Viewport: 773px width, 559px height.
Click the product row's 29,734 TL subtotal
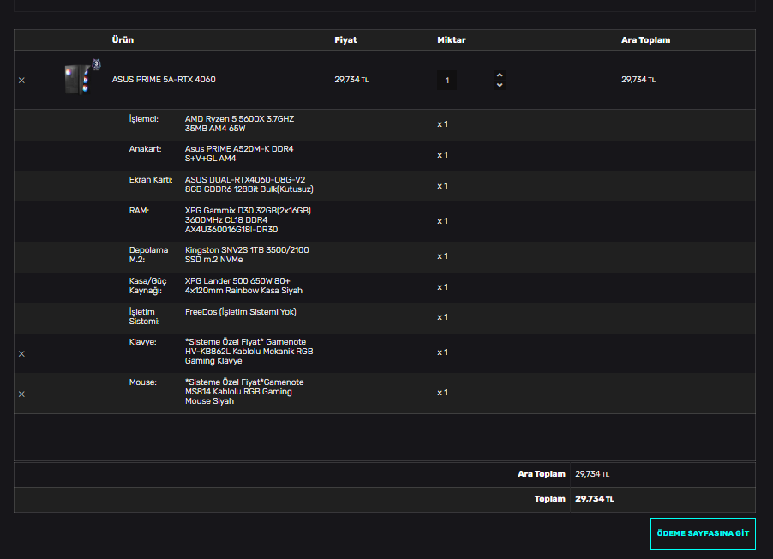(638, 80)
